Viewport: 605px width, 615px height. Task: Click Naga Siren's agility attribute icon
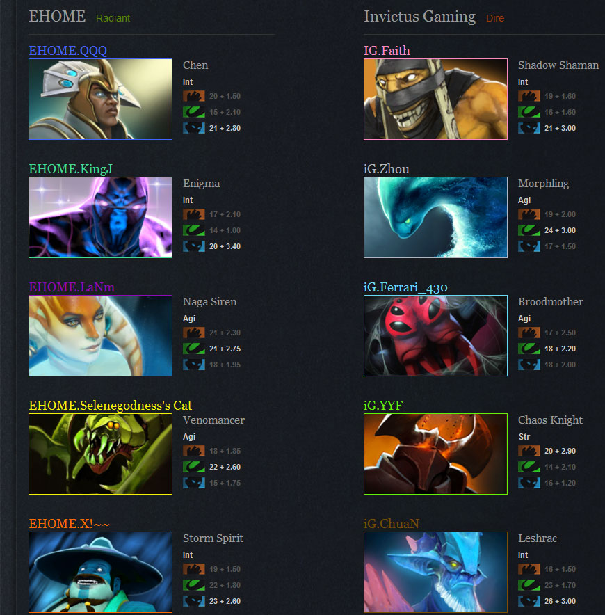click(194, 349)
